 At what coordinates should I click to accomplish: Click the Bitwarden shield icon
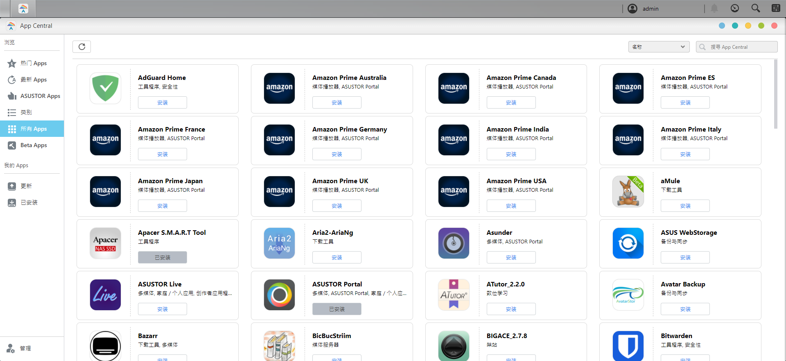click(628, 346)
